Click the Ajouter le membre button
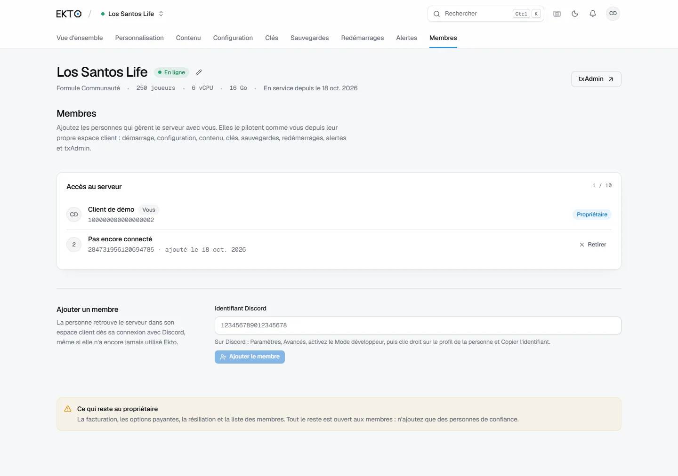The width and height of the screenshot is (678, 476). [x=250, y=357]
